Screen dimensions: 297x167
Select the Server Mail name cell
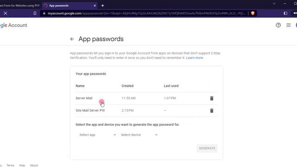pyautogui.click(x=84, y=98)
